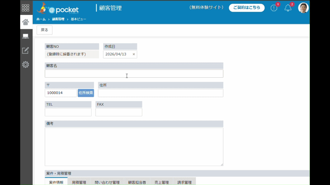Image resolution: width=330 pixels, height=185 pixels.
Task: Switch to the 顧客担当者 tab
Action: point(137,182)
